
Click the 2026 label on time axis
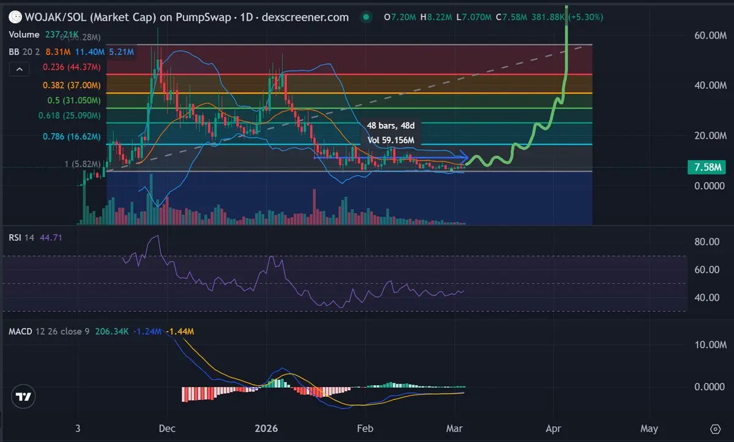267,429
